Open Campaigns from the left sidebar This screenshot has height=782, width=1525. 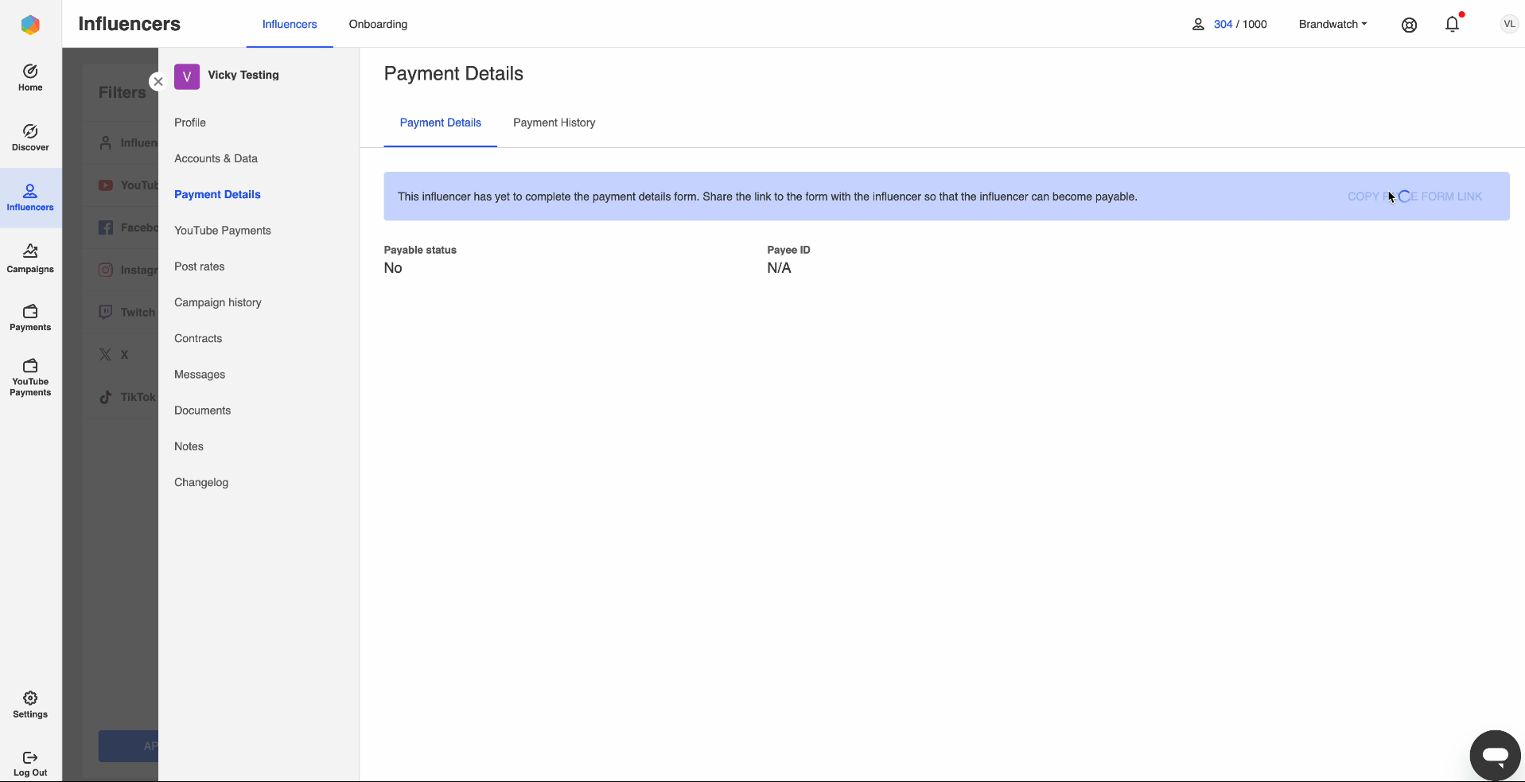click(x=29, y=258)
